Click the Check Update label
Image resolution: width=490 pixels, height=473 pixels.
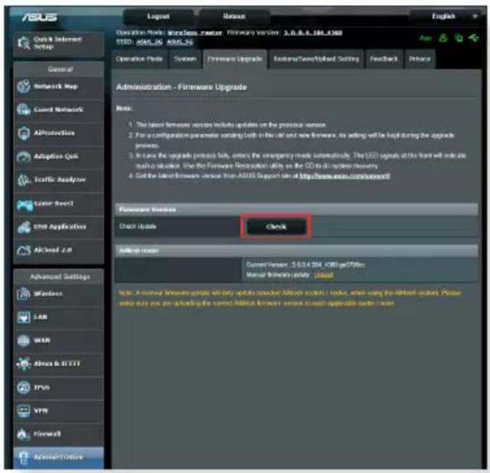point(138,226)
